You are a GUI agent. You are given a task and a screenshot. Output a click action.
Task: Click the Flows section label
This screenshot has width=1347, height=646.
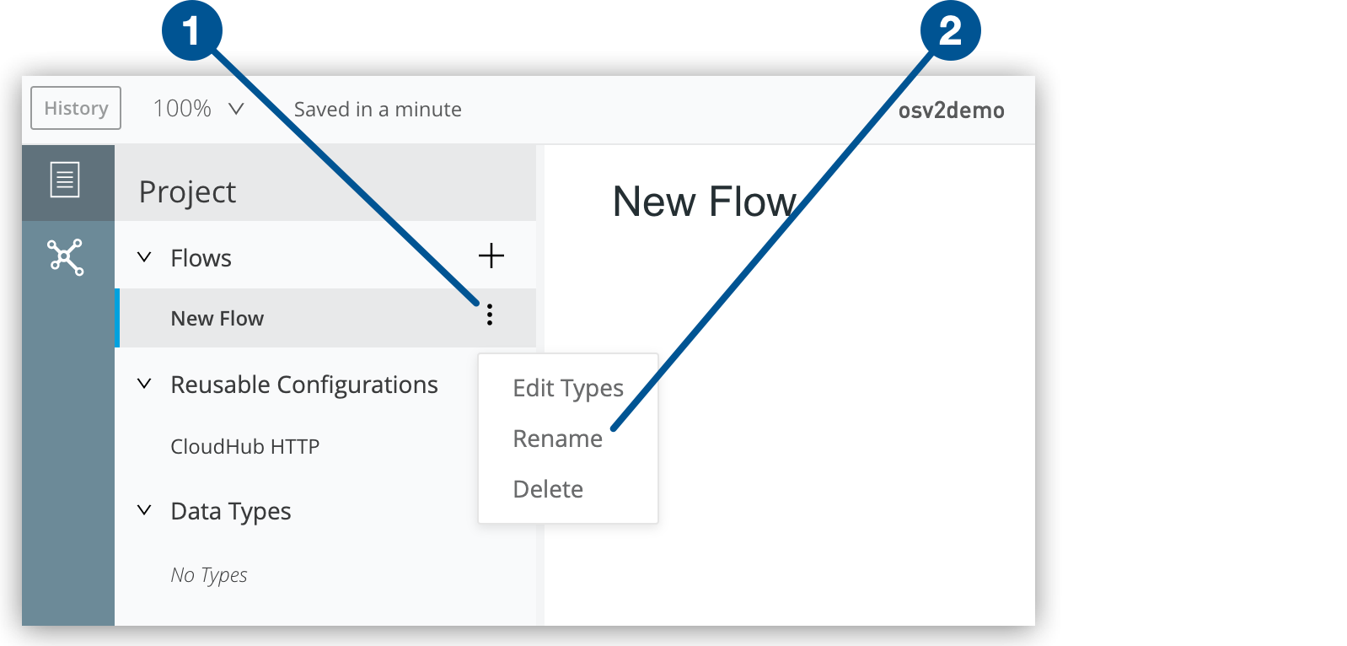click(x=201, y=258)
